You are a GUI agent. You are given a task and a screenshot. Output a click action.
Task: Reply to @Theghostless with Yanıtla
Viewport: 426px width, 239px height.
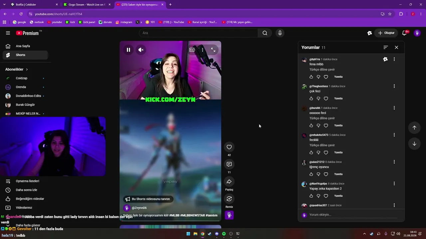[338, 99]
